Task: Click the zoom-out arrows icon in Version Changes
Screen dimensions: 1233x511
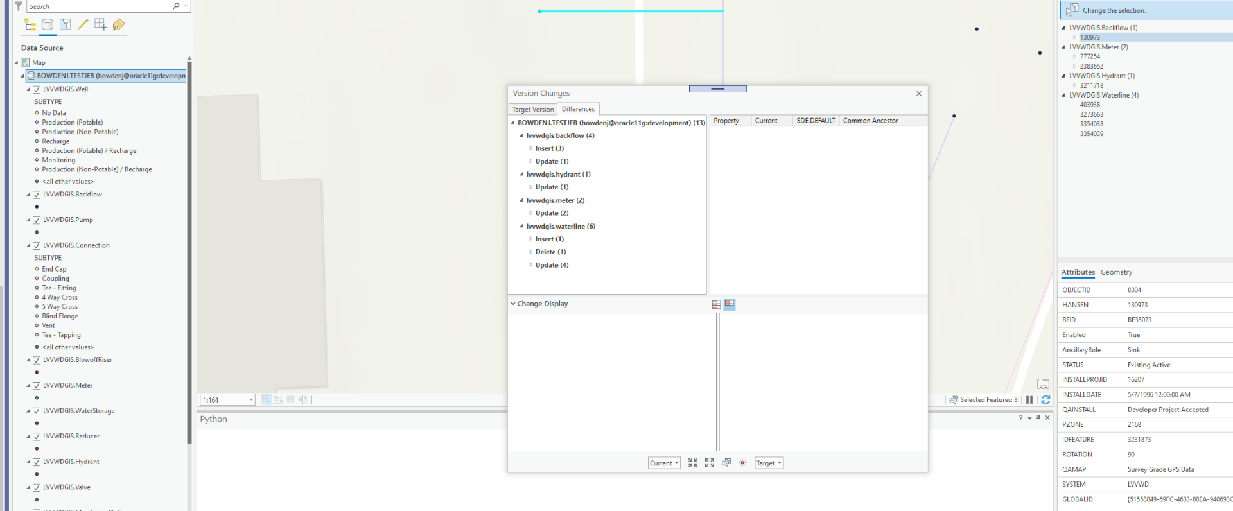Action: [x=710, y=463]
